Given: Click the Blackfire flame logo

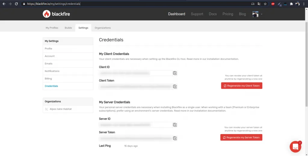Looking at the screenshot, I should (47, 14).
